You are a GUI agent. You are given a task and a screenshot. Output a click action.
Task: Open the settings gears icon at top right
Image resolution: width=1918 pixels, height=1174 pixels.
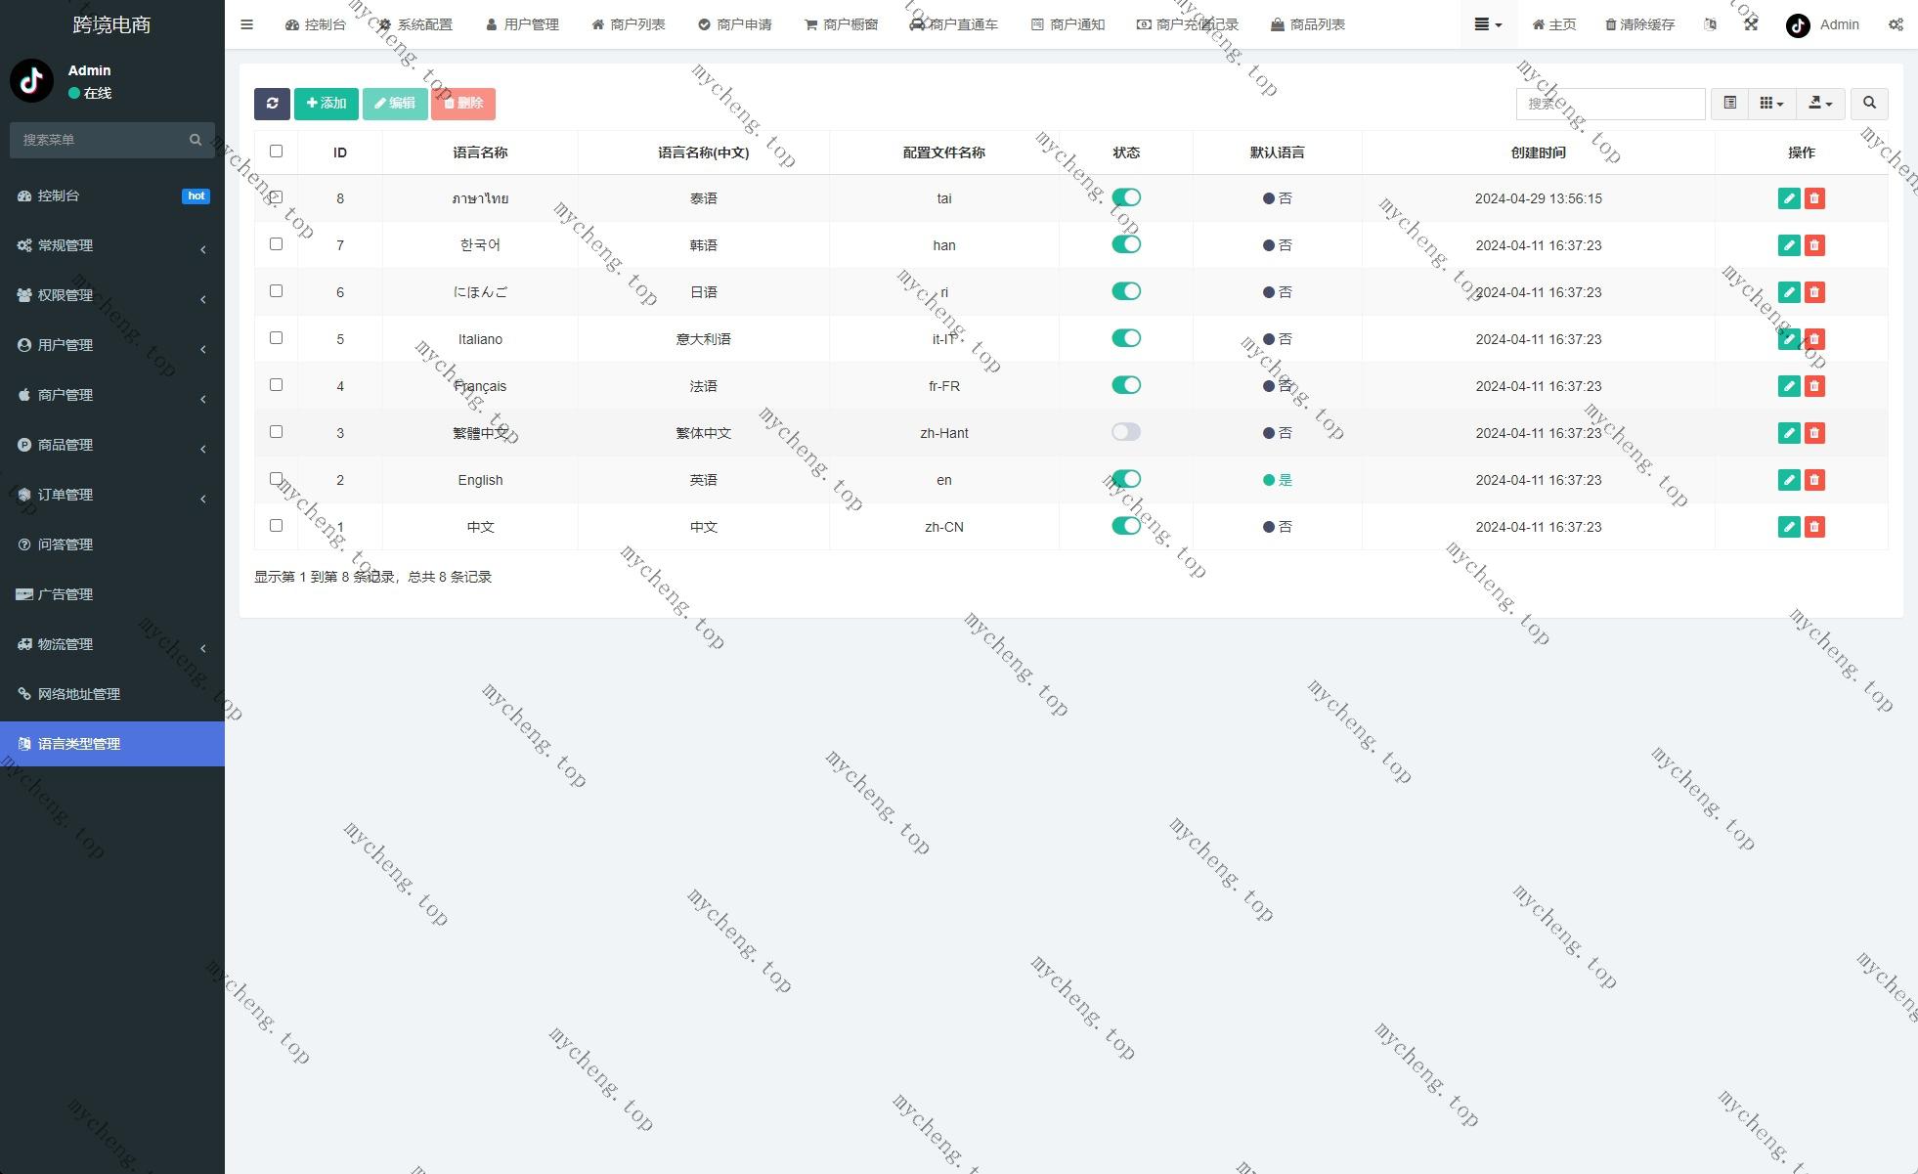(1896, 24)
